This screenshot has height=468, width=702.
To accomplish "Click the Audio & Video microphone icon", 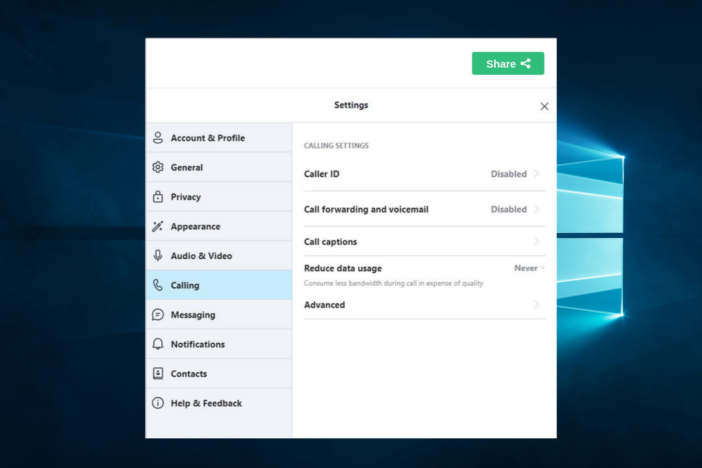I will [158, 256].
